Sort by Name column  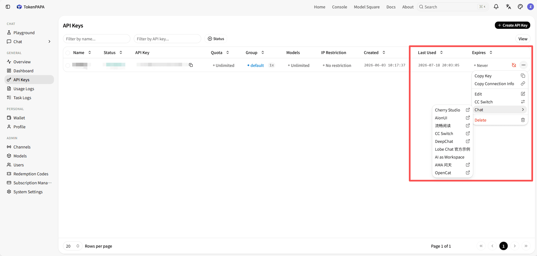click(x=82, y=52)
